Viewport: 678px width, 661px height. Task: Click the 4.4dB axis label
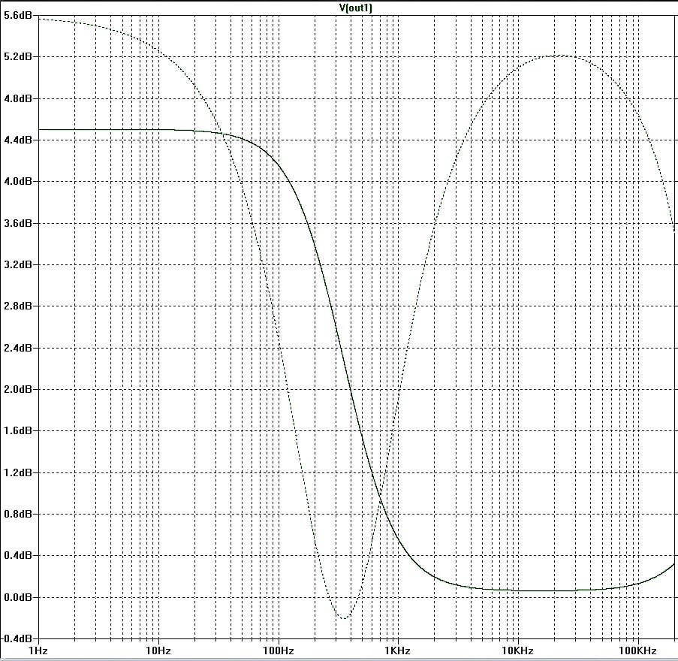coord(18,140)
